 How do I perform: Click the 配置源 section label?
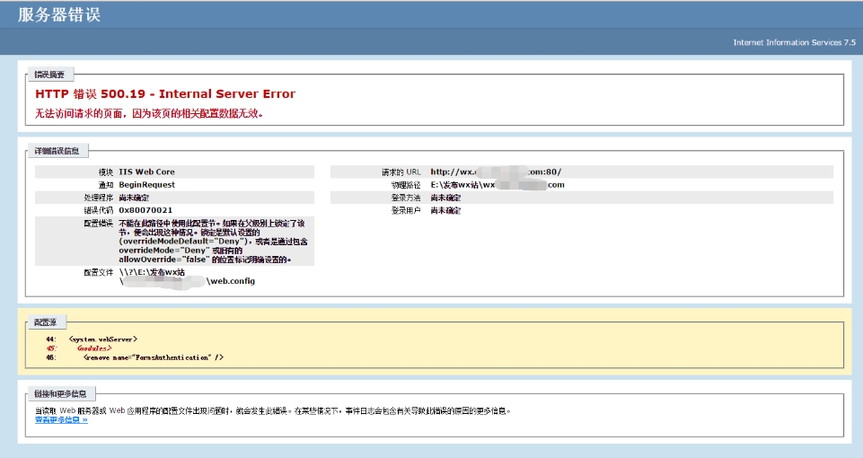coord(46,321)
